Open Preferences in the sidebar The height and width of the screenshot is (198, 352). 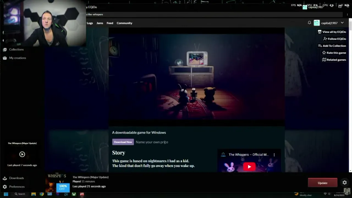click(17, 187)
